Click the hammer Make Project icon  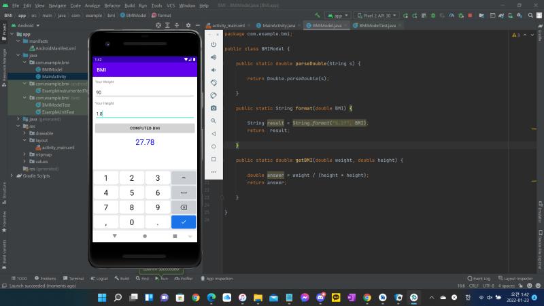pyautogui.click(x=317, y=15)
